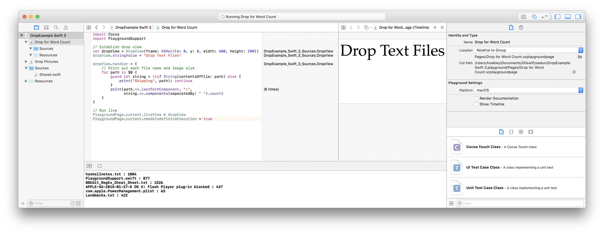
Task: Close the timeline assistant editor
Action: 442,27
